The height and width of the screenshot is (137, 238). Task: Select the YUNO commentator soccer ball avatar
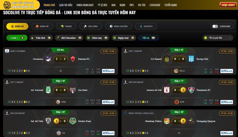point(58,102)
